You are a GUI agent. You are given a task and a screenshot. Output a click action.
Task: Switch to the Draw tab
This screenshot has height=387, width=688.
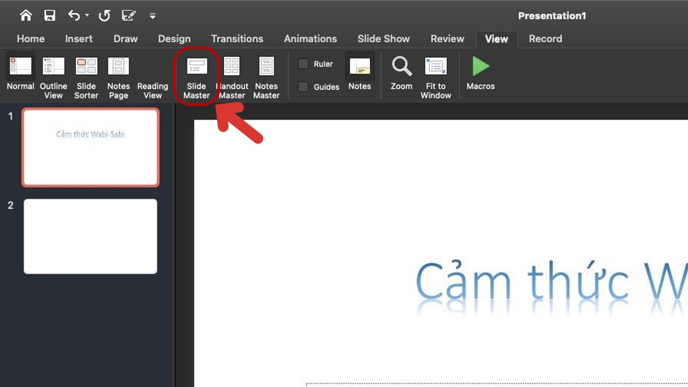click(126, 39)
